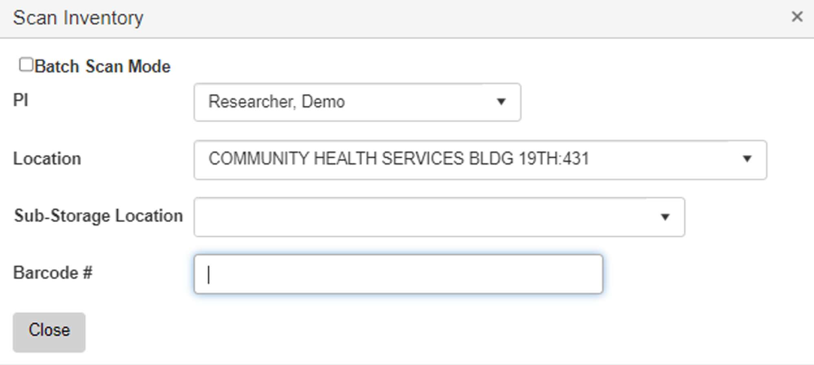Open the PI dropdown arrow
This screenshot has height=365, width=814.
click(501, 102)
